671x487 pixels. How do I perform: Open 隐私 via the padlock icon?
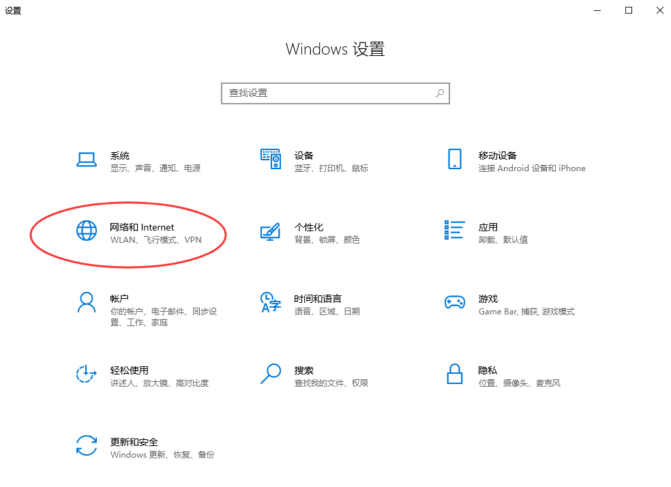coord(454,374)
